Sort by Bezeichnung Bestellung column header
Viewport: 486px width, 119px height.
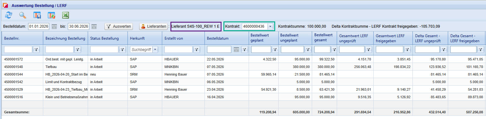tap(65, 38)
